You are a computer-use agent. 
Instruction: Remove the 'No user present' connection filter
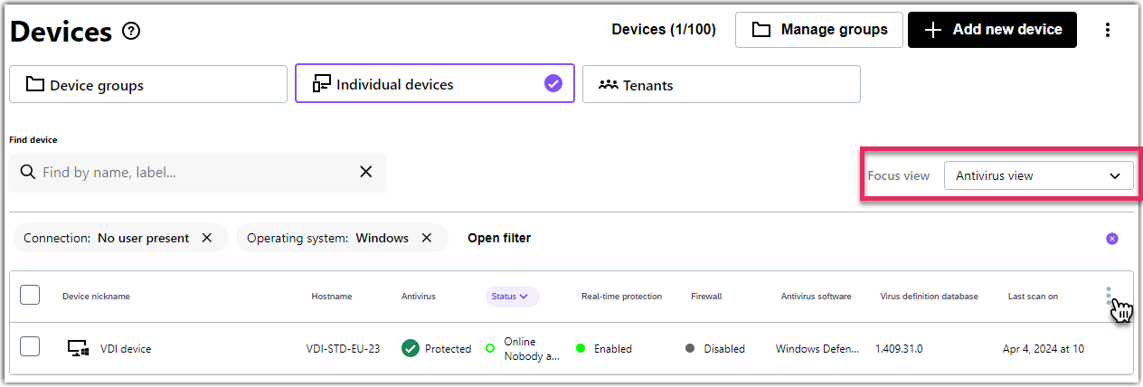tap(207, 238)
